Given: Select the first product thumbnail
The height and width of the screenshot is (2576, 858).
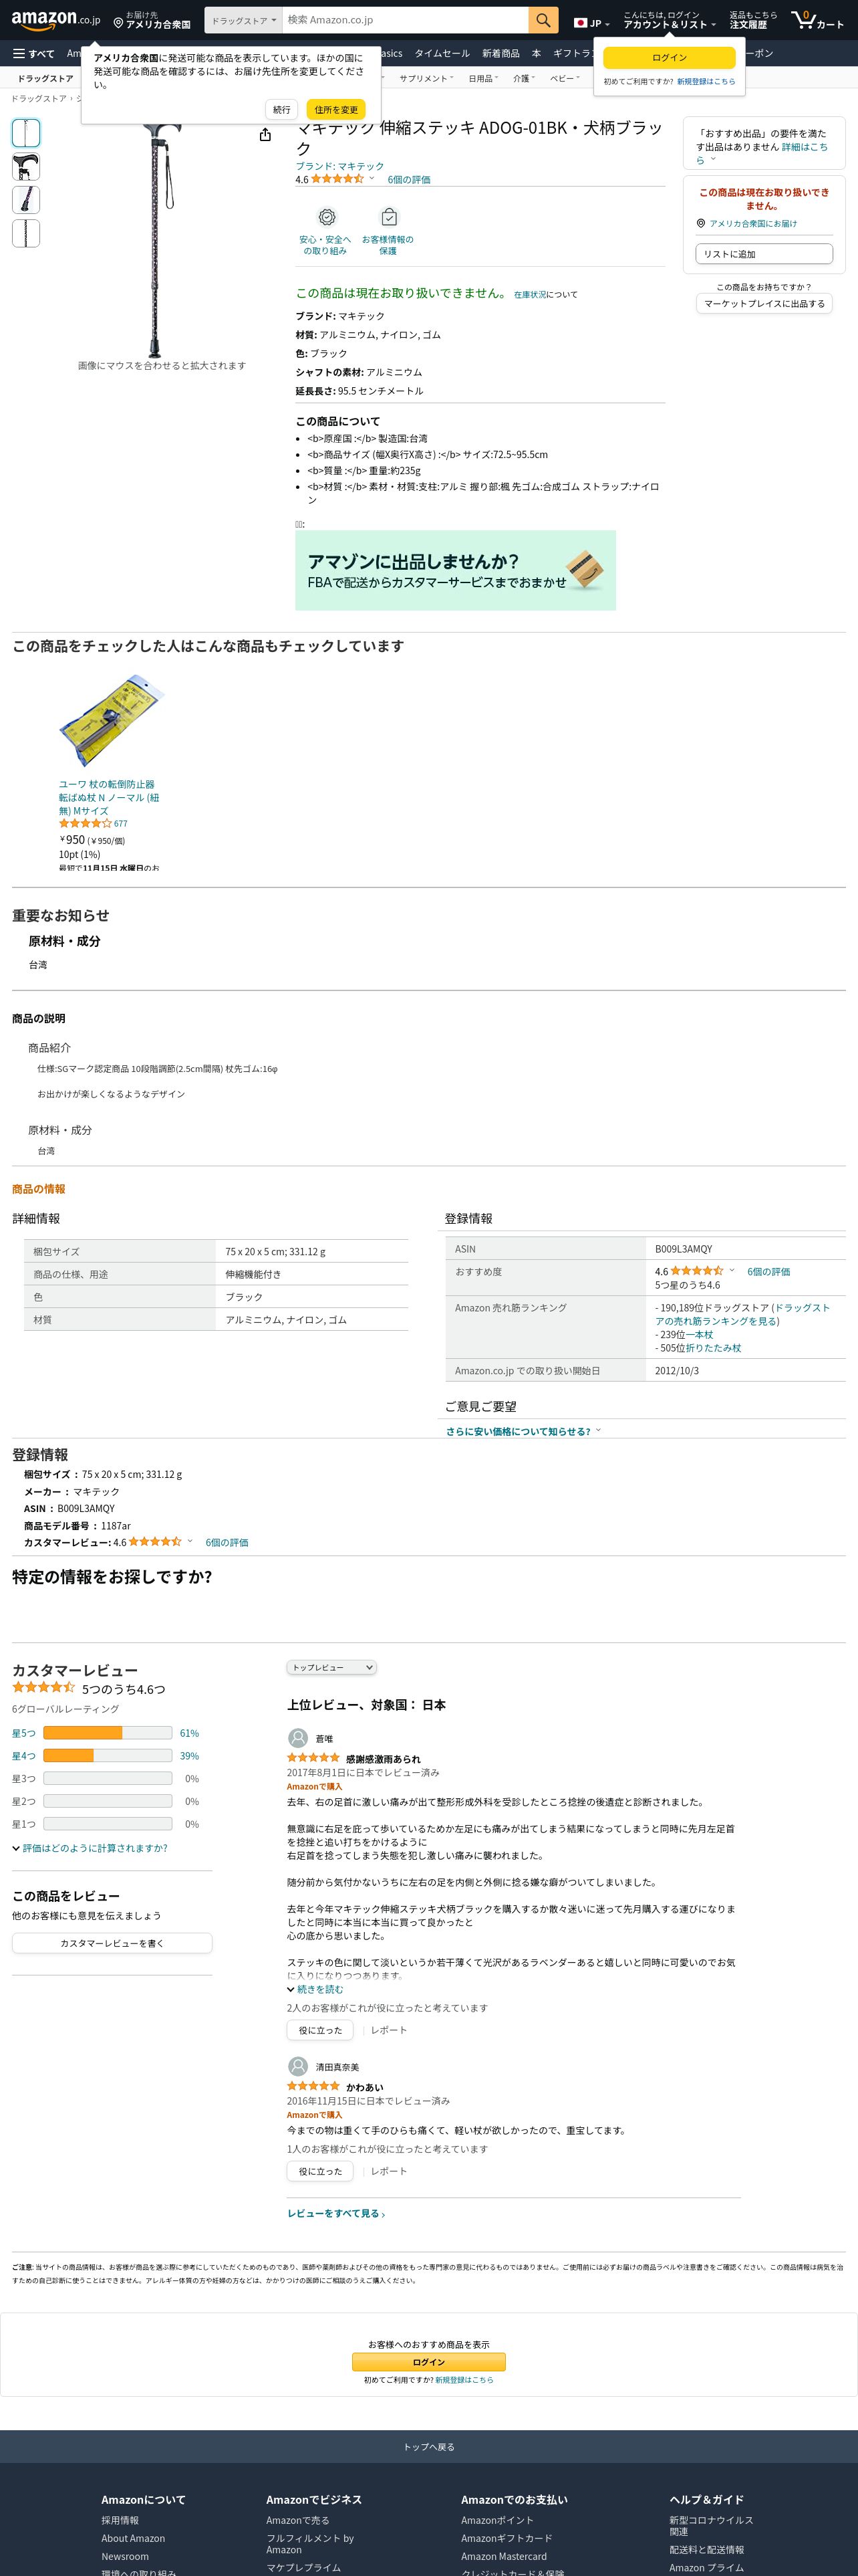Looking at the screenshot, I should 26,133.
